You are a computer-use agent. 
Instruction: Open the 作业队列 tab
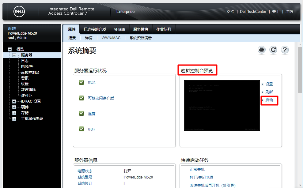(164, 29)
